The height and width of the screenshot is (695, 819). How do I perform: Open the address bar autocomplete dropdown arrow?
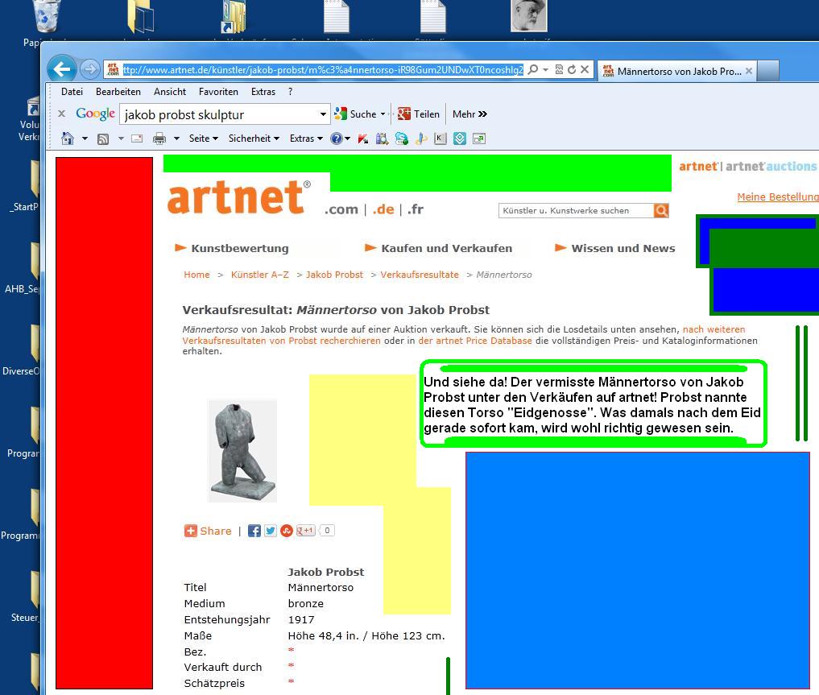tap(545, 69)
